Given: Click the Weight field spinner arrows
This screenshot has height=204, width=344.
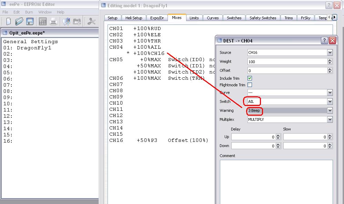Looking at the screenshot, I should (330, 61).
